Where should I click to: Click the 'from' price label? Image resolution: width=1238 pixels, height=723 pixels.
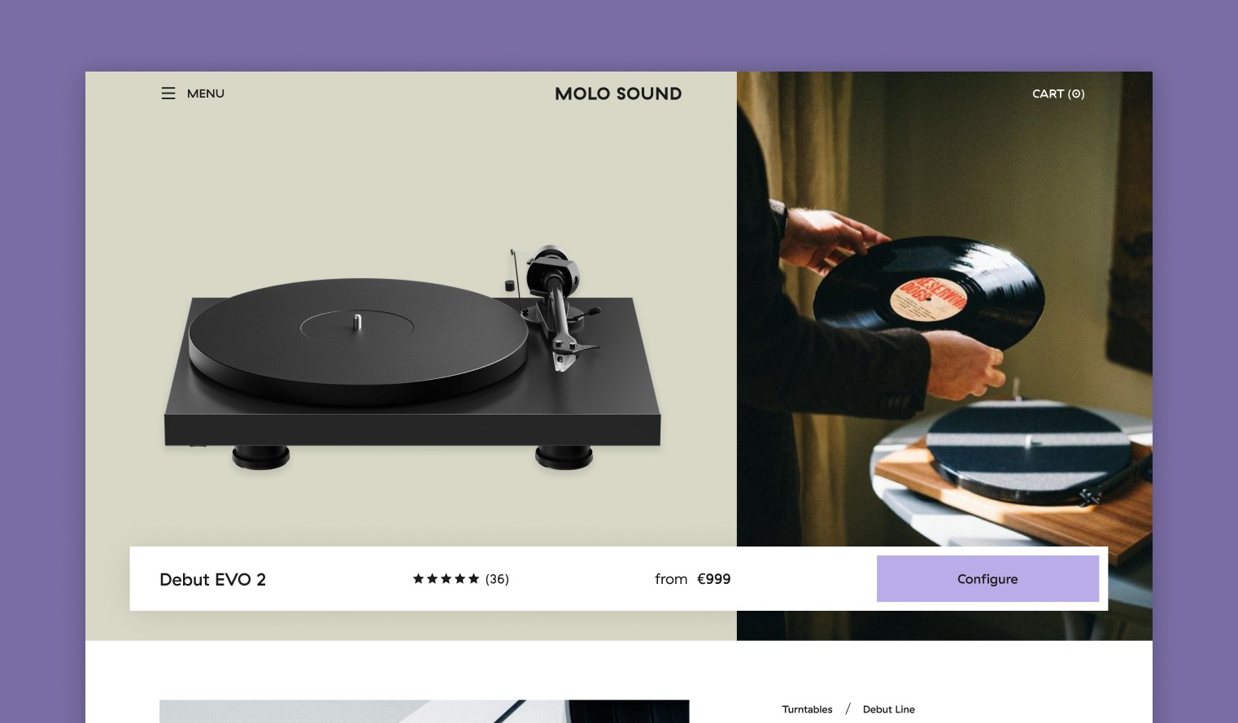click(671, 579)
